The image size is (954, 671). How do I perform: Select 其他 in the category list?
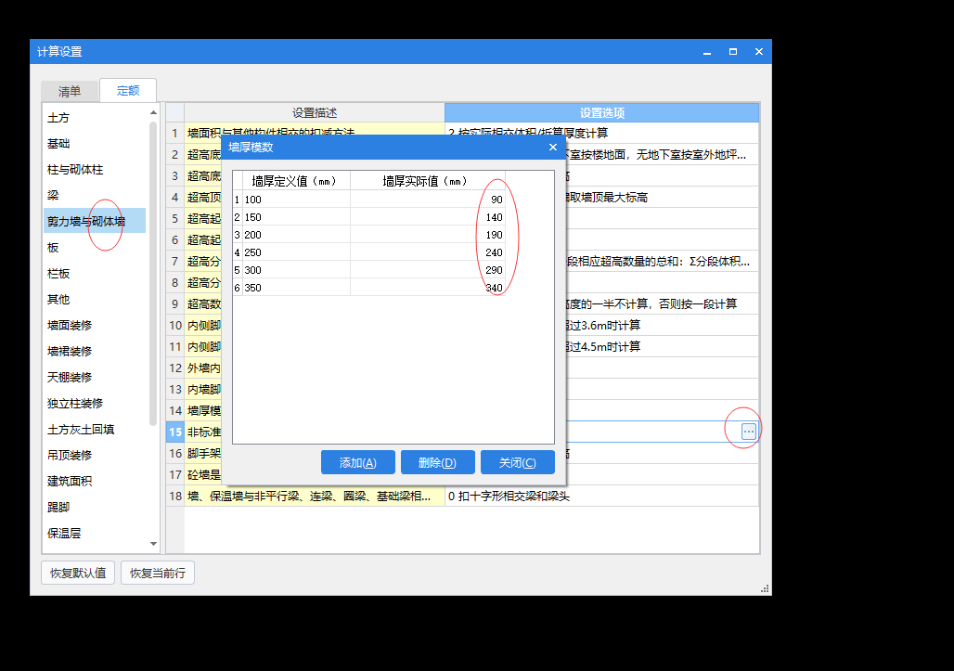tap(95, 299)
